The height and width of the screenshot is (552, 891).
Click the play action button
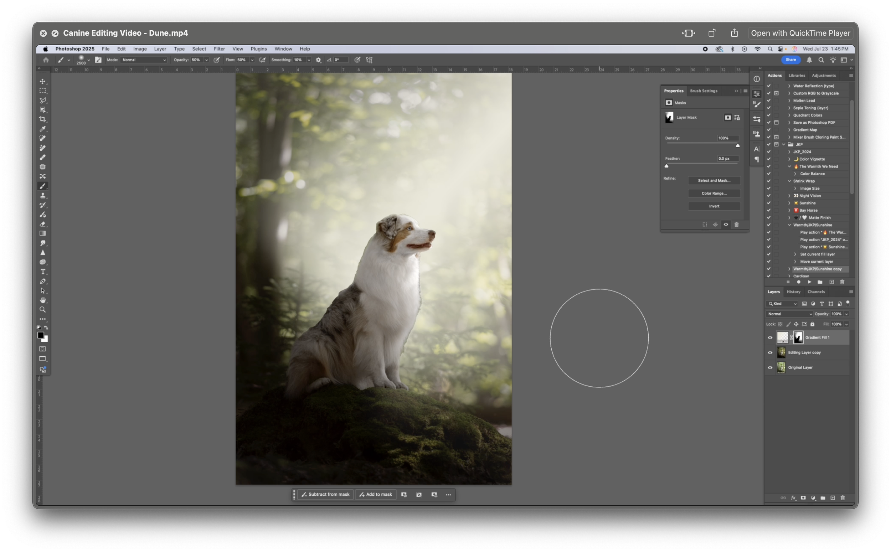click(x=809, y=282)
